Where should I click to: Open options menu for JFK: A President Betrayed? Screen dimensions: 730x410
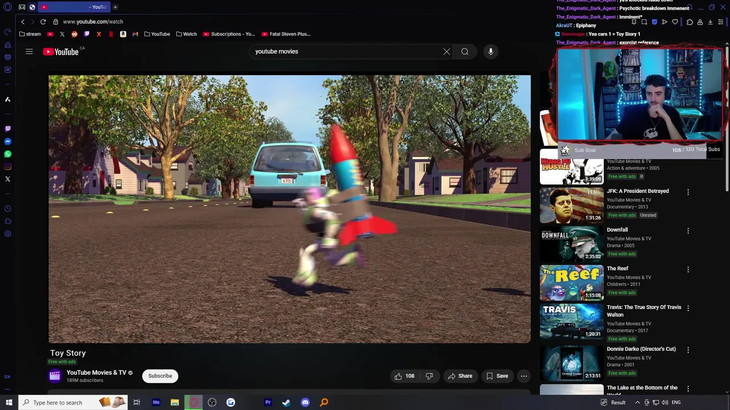pos(688,192)
